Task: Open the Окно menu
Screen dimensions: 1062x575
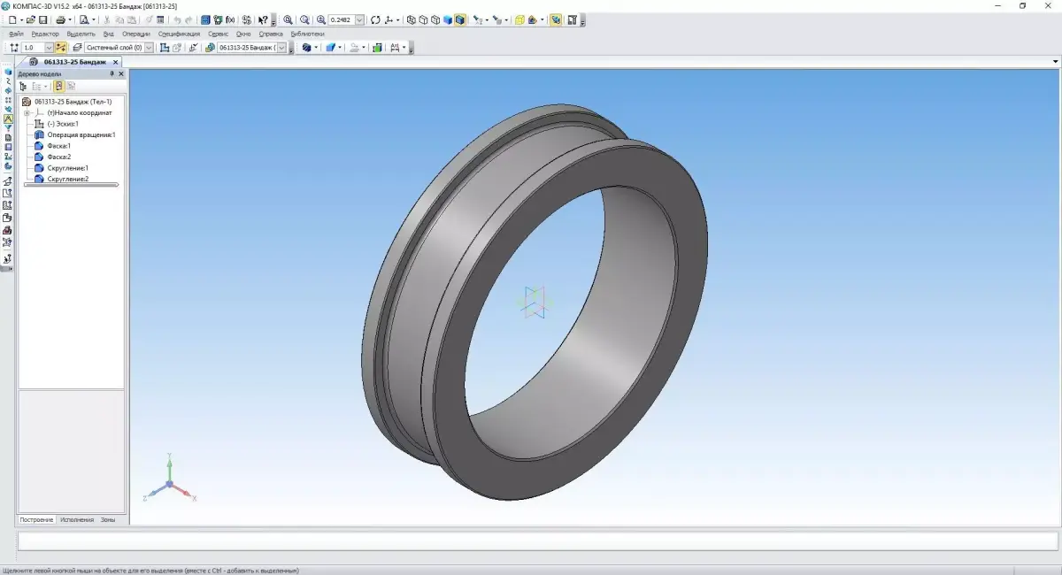Action: tap(243, 34)
